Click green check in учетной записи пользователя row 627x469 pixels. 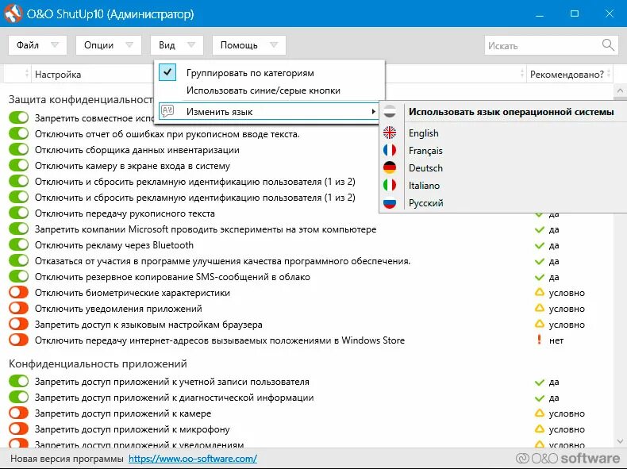pos(540,382)
